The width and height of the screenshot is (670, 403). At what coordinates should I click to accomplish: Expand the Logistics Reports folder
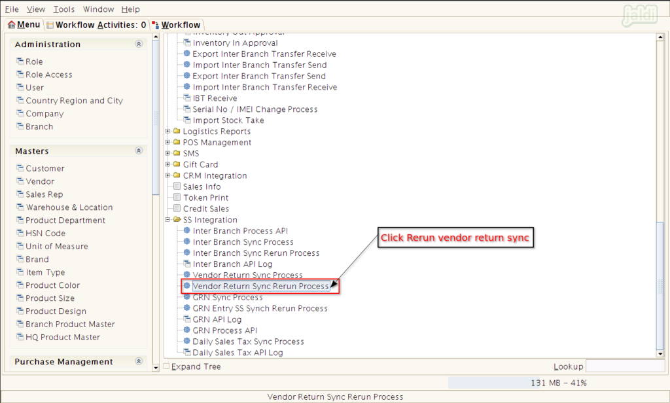167,131
